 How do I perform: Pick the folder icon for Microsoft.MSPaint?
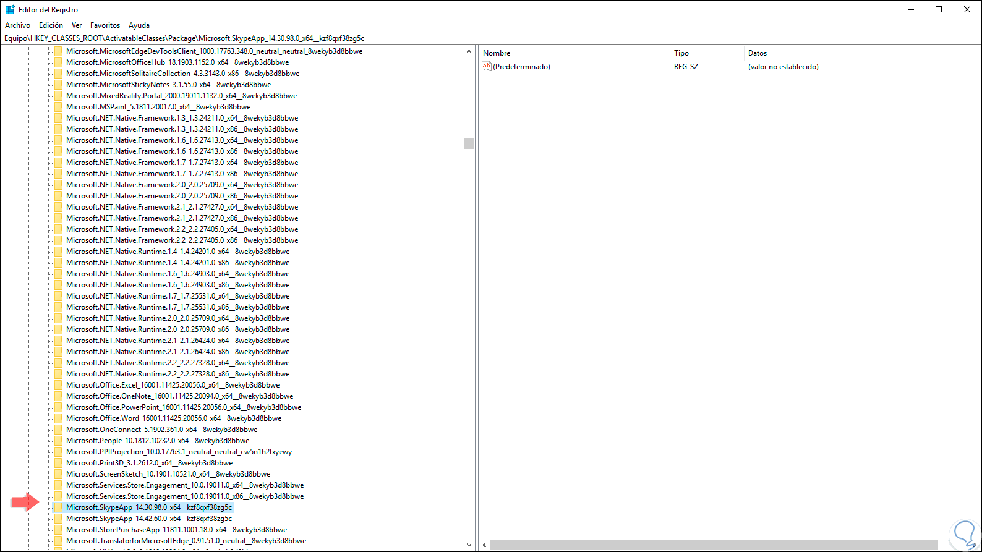(58, 107)
